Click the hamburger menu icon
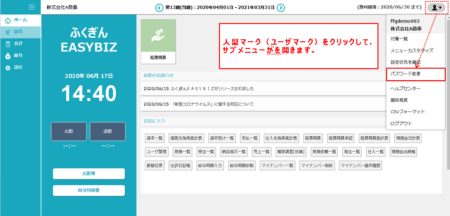Screen dimensions: 450x216 (32, 7)
